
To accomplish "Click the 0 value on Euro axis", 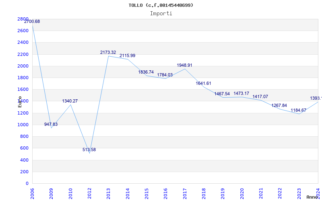I will pyautogui.click(x=27, y=183).
